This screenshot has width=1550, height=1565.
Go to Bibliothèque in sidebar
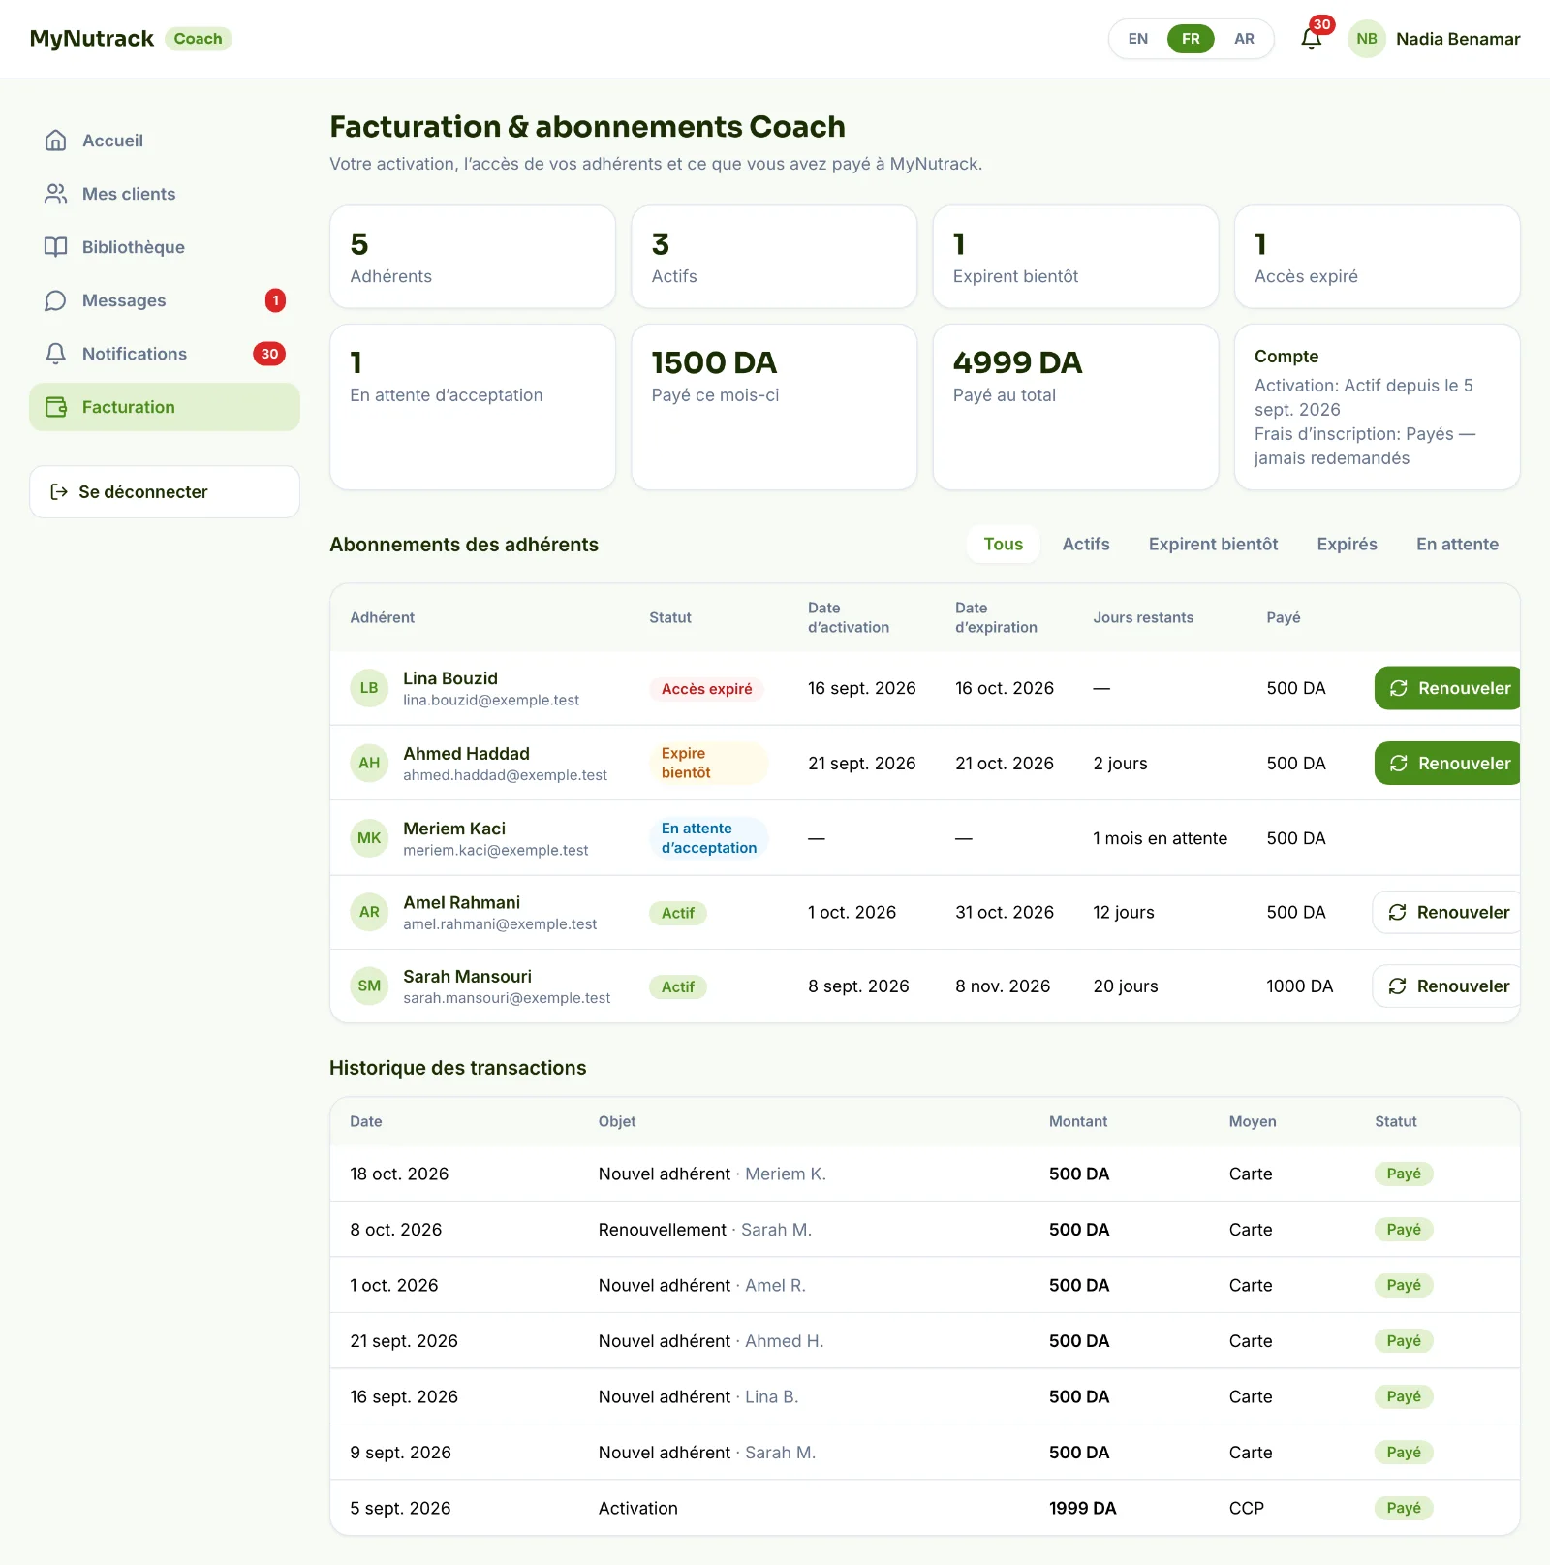[x=165, y=247]
